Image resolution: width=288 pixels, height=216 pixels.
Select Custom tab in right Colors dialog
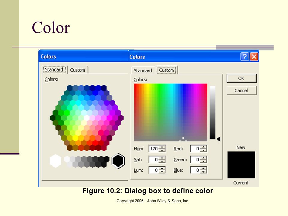tap(166, 70)
